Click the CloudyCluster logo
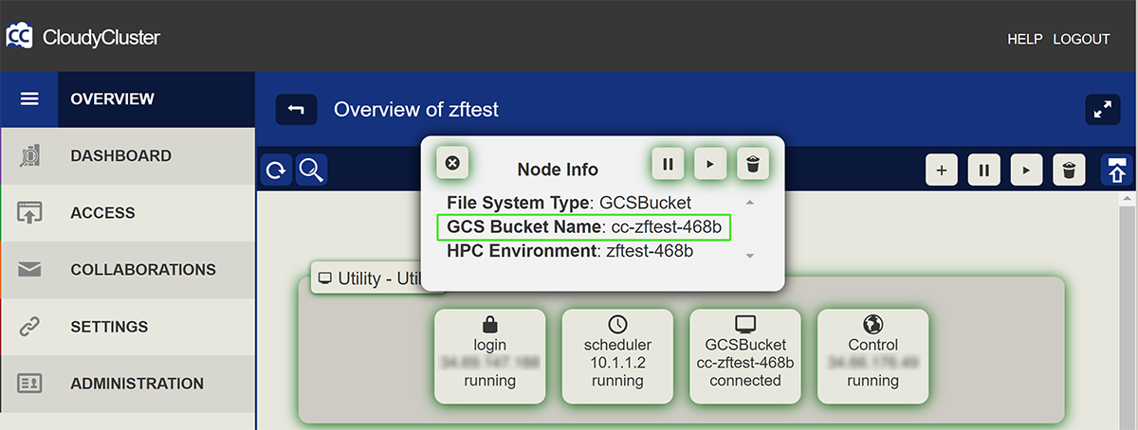1138x430 pixels. coord(83,38)
